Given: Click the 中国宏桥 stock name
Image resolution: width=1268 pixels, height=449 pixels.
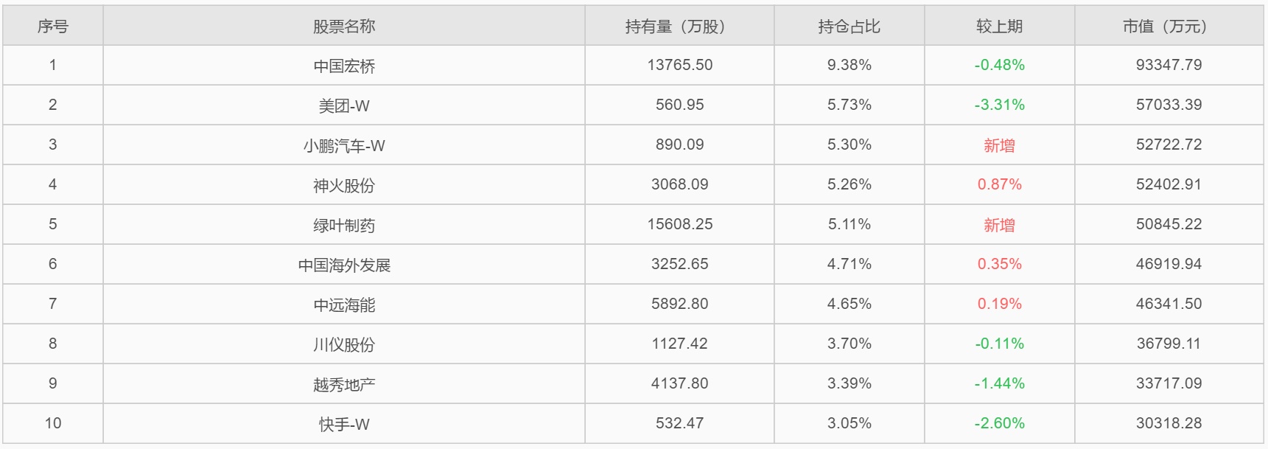Looking at the screenshot, I should tap(344, 66).
